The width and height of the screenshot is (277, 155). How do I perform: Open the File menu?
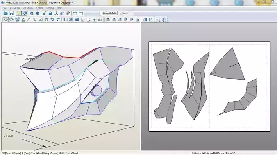[5, 8]
